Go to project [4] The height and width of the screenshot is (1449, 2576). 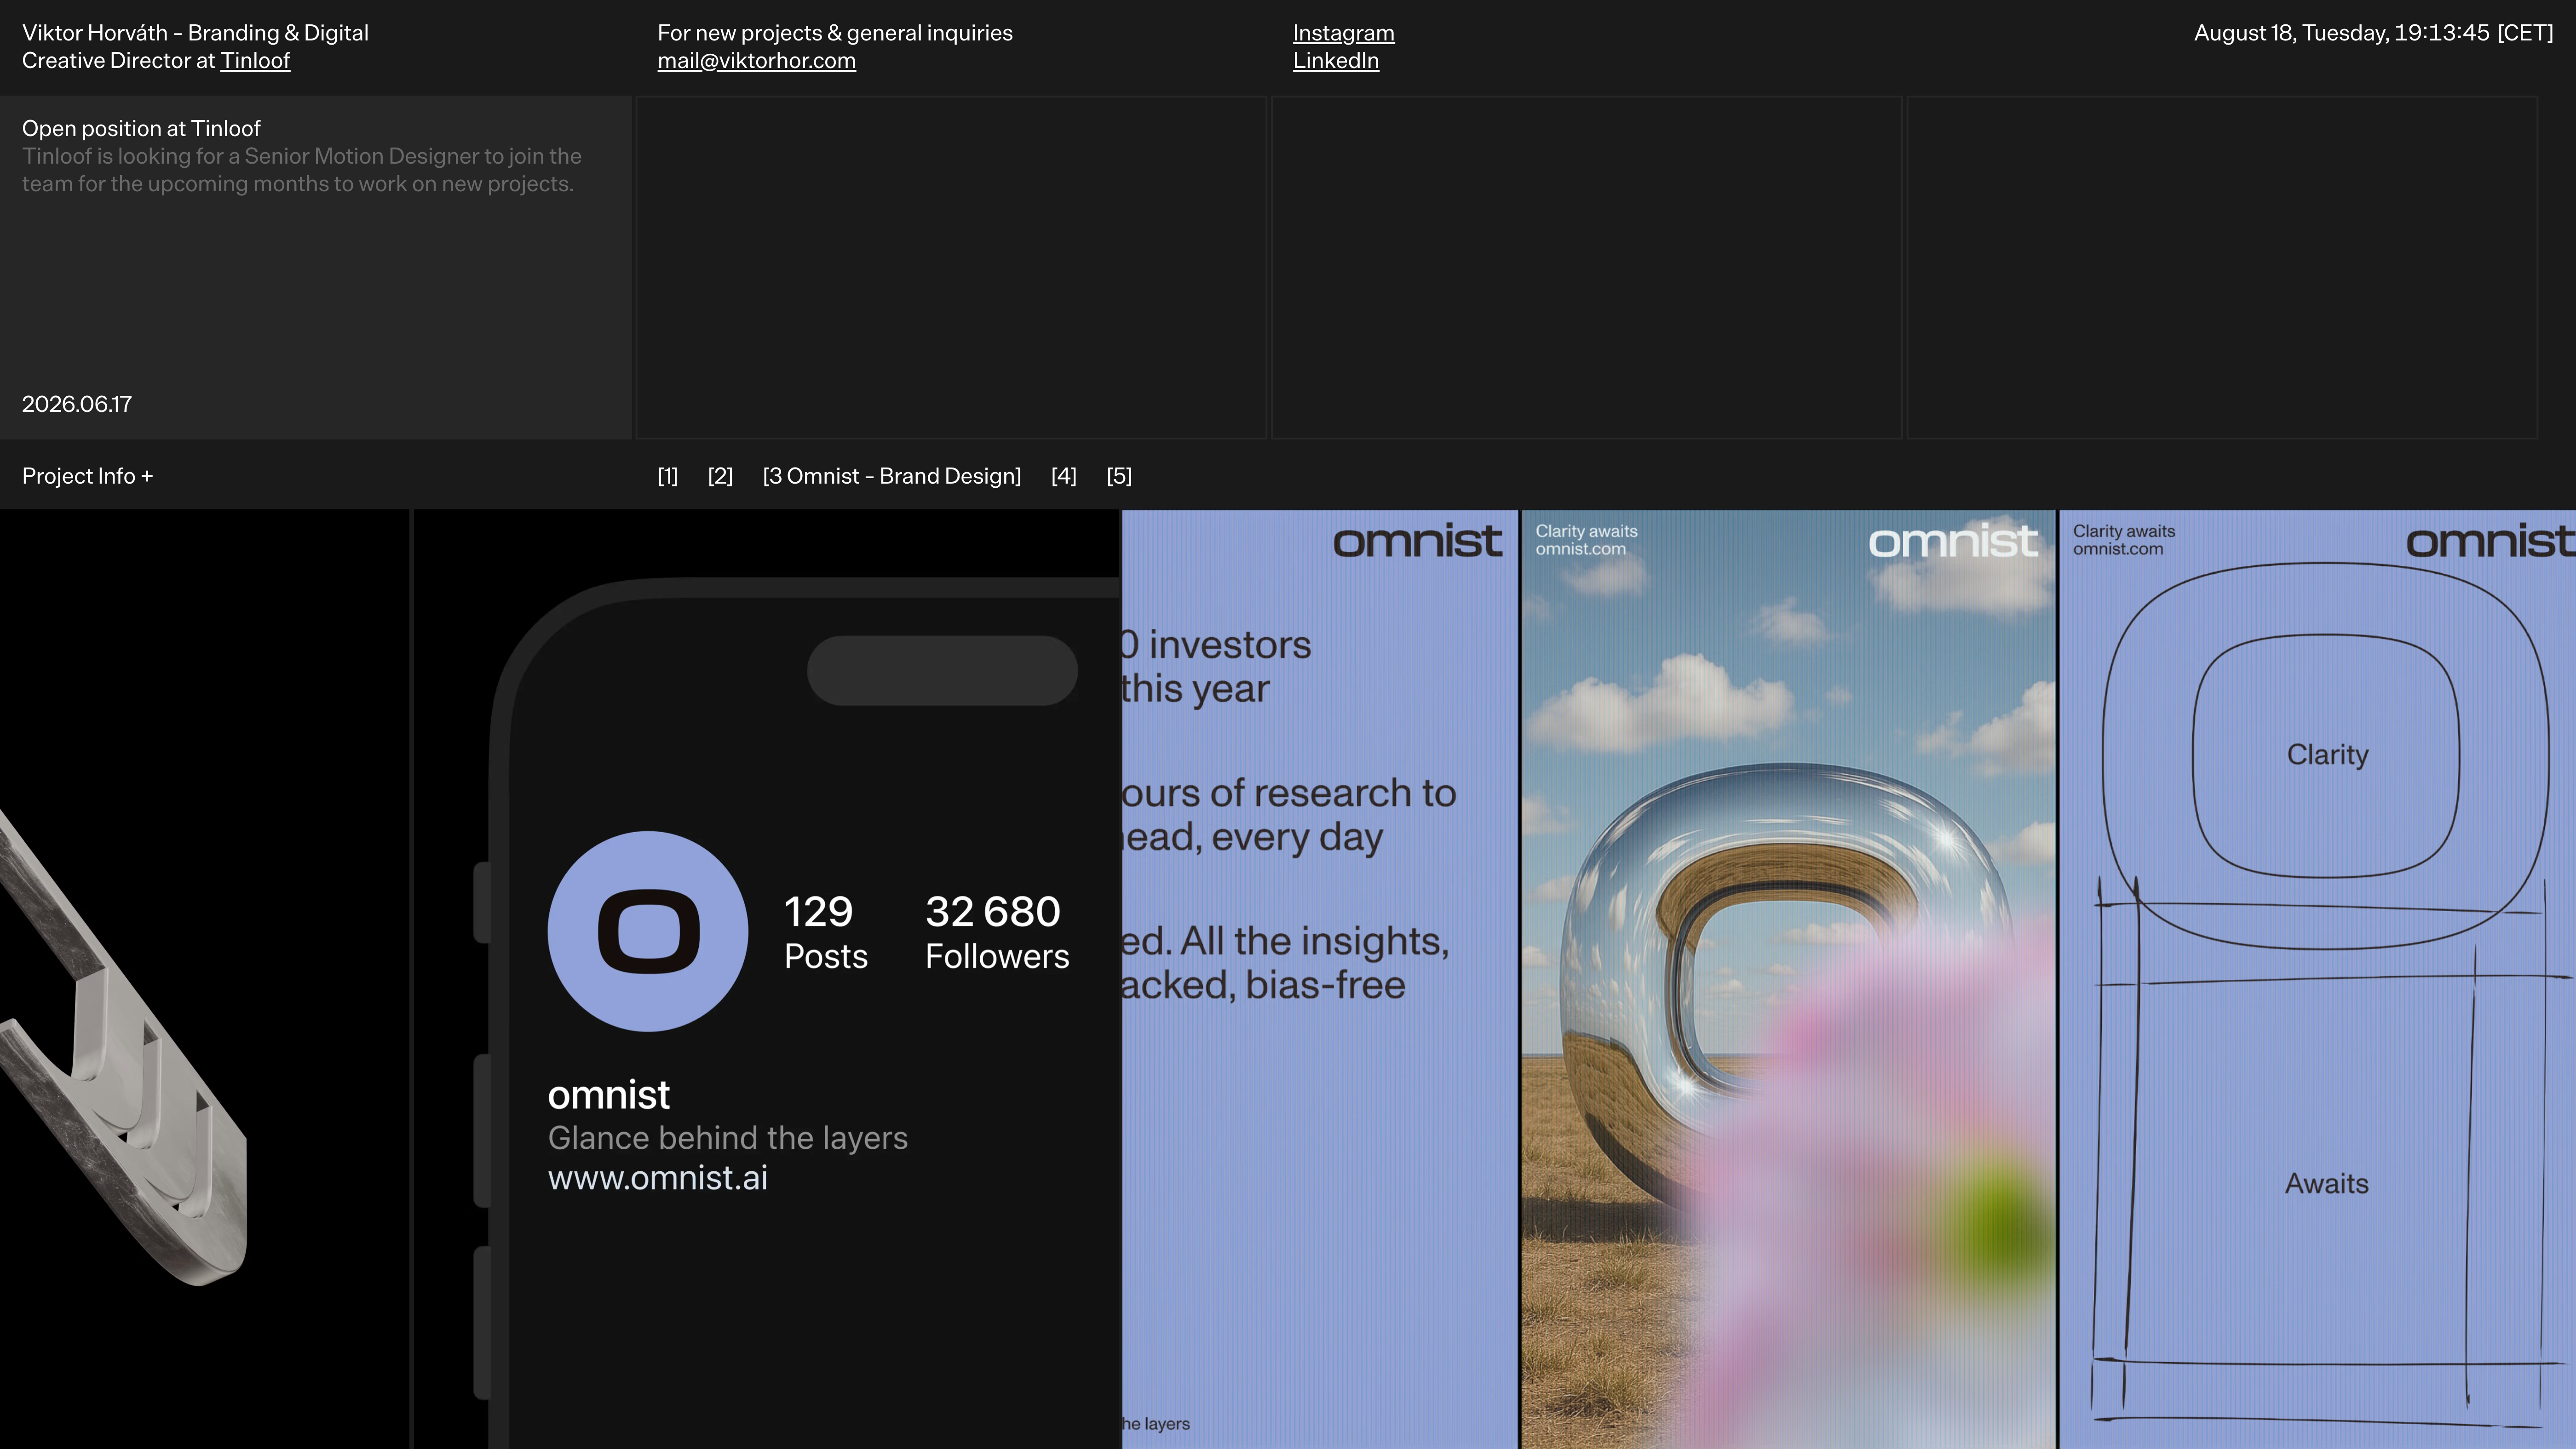[1064, 476]
